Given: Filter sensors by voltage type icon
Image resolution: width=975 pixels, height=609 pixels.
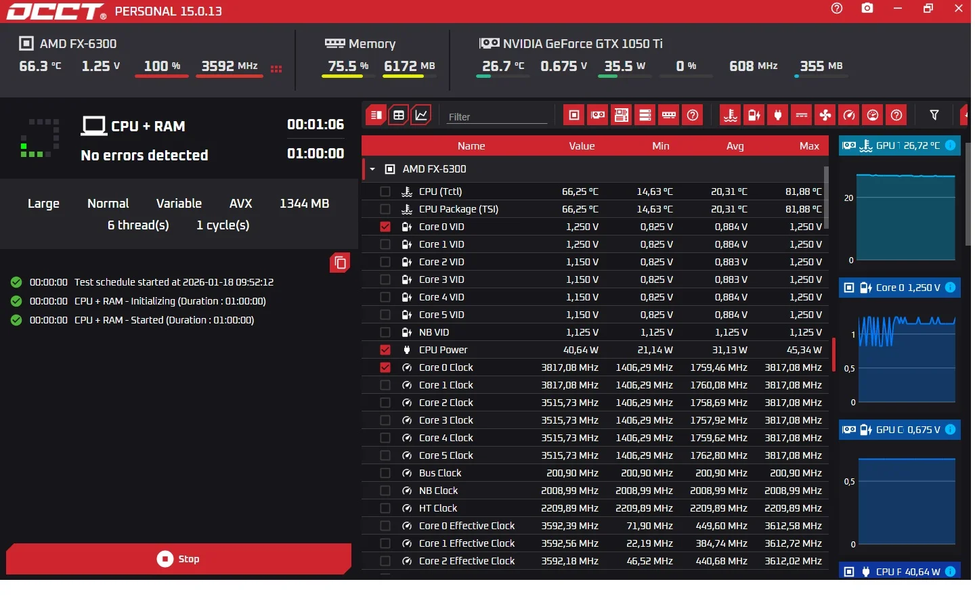Looking at the screenshot, I should click(754, 115).
